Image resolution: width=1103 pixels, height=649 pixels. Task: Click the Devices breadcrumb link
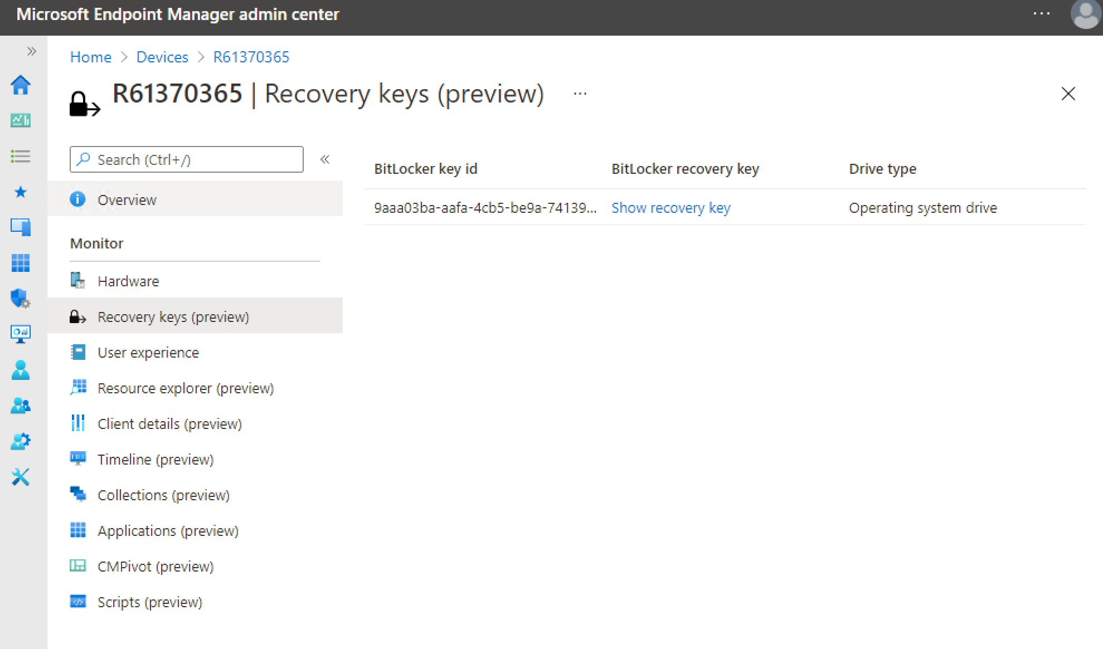(162, 56)
